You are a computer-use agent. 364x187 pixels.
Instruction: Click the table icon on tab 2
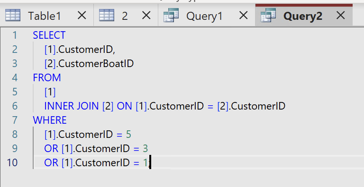point(107,15)
